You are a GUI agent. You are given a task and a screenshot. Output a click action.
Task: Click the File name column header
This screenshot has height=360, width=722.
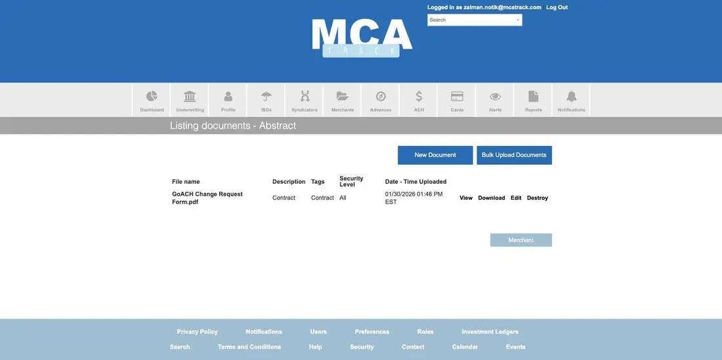tap(186, 181)
